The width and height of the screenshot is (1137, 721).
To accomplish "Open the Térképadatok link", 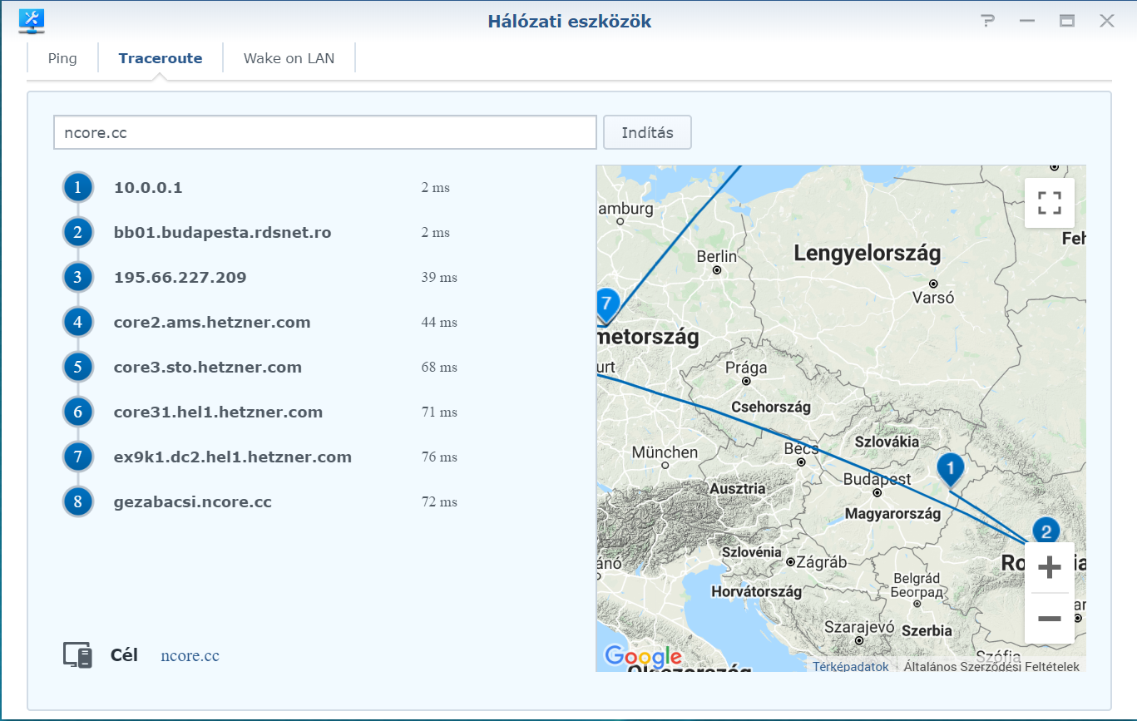I will 851,666.
